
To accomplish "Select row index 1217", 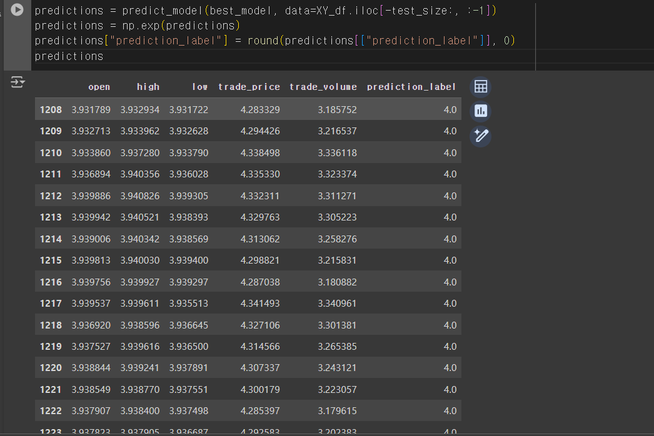I will 51,304.
